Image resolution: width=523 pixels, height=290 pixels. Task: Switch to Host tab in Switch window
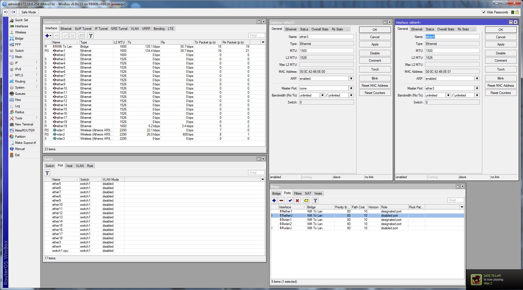69,166
